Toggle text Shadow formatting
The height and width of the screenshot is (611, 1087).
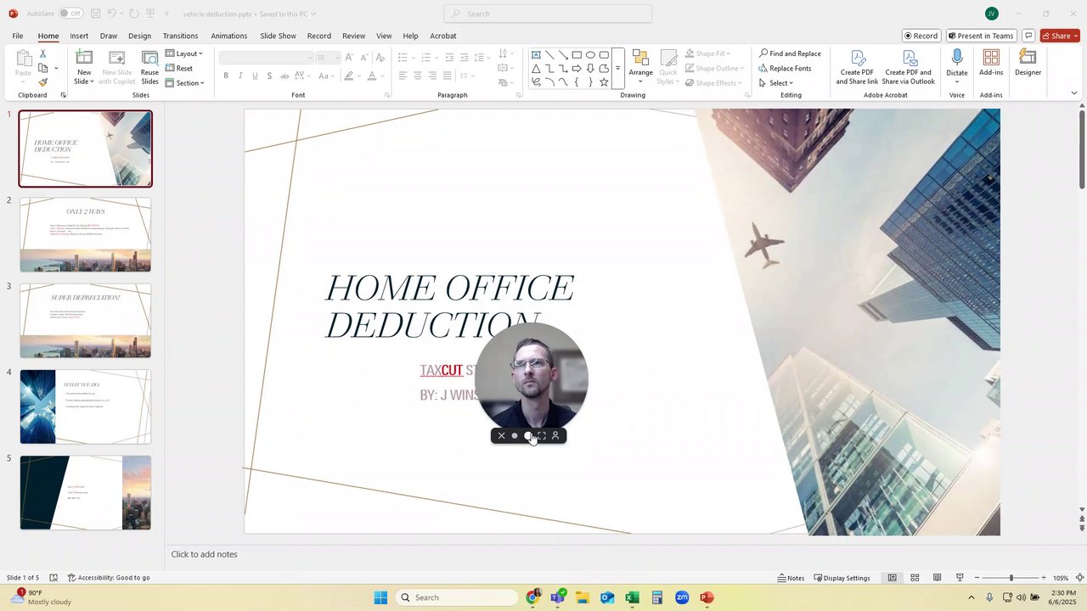pos(269,76)
